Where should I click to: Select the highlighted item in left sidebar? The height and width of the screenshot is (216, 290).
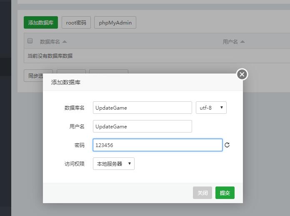coord(5,67)
